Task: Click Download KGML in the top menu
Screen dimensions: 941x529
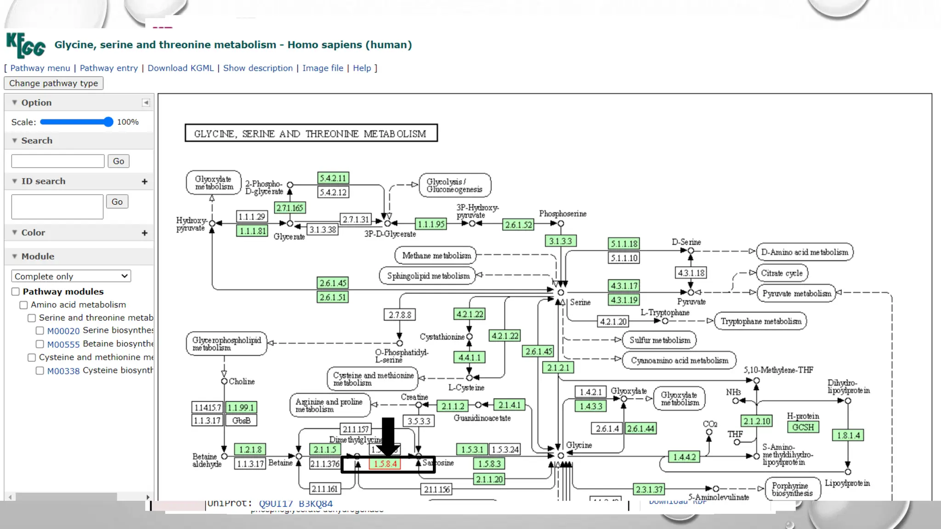Action: (x=180, y=68)
